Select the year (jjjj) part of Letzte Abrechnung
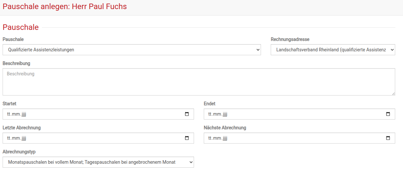Viewport: 403px width, 179px height. [x=23, y=138]
